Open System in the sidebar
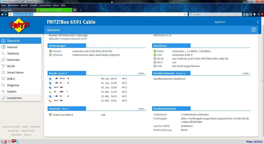 [21, 92]
